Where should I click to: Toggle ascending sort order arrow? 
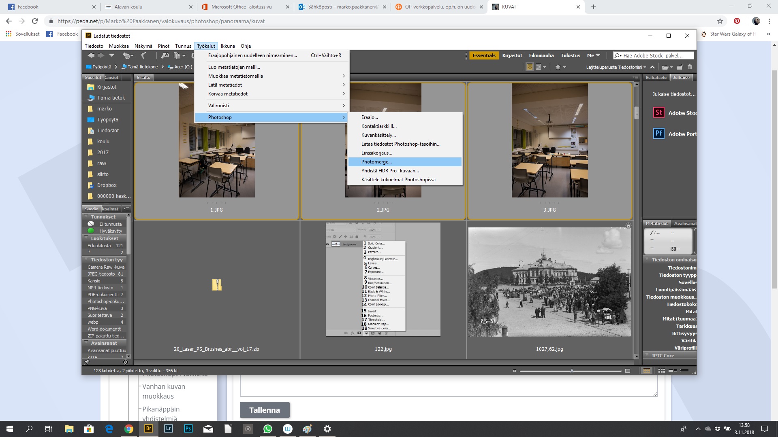(x=652, y=67)
